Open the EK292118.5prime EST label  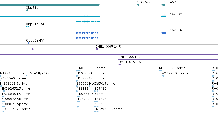click(x=14, y=84)
